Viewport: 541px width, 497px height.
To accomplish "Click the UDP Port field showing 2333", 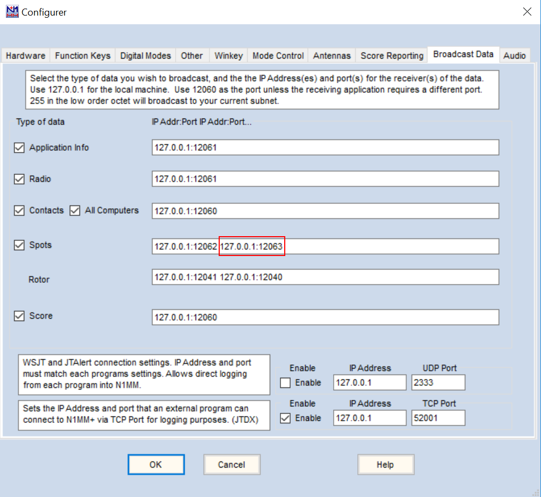I will (x=437, y=383).
